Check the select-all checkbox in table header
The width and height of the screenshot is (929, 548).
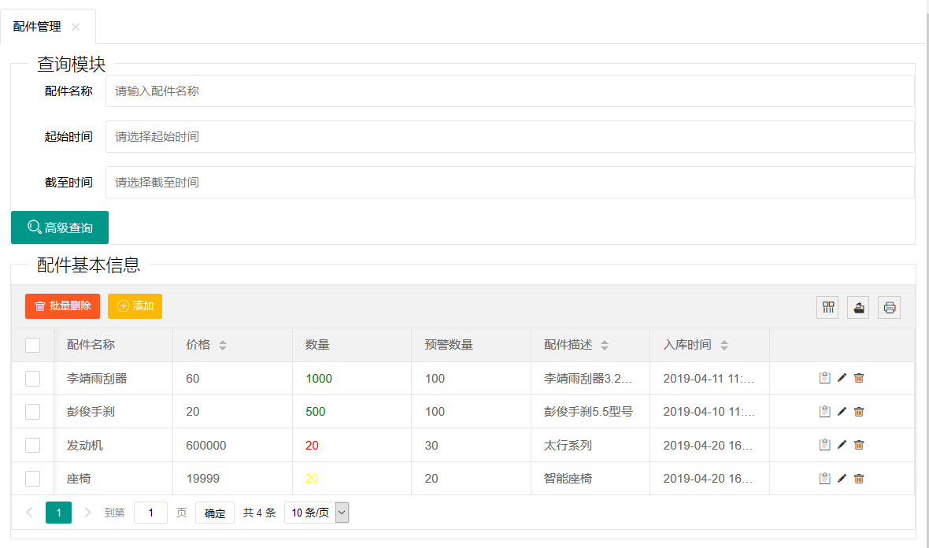click(32, 345)
